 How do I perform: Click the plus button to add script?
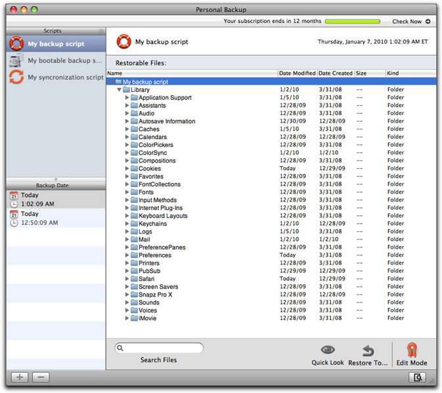[x=20, y=377]
